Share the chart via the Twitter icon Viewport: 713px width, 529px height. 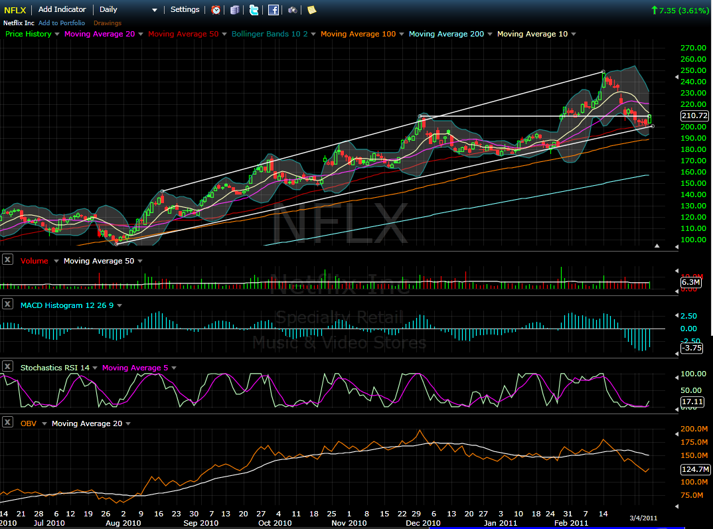point(254,9)
